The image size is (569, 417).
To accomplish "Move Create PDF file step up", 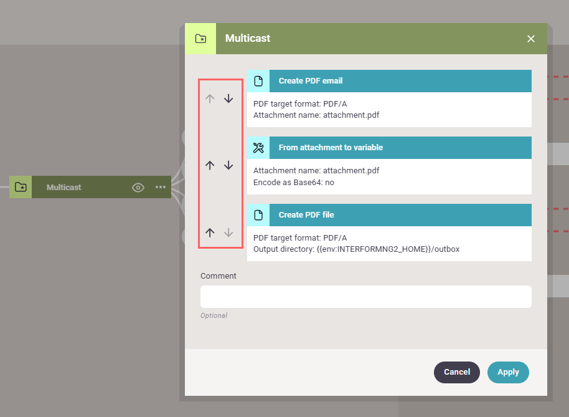I will coord(210,232).
